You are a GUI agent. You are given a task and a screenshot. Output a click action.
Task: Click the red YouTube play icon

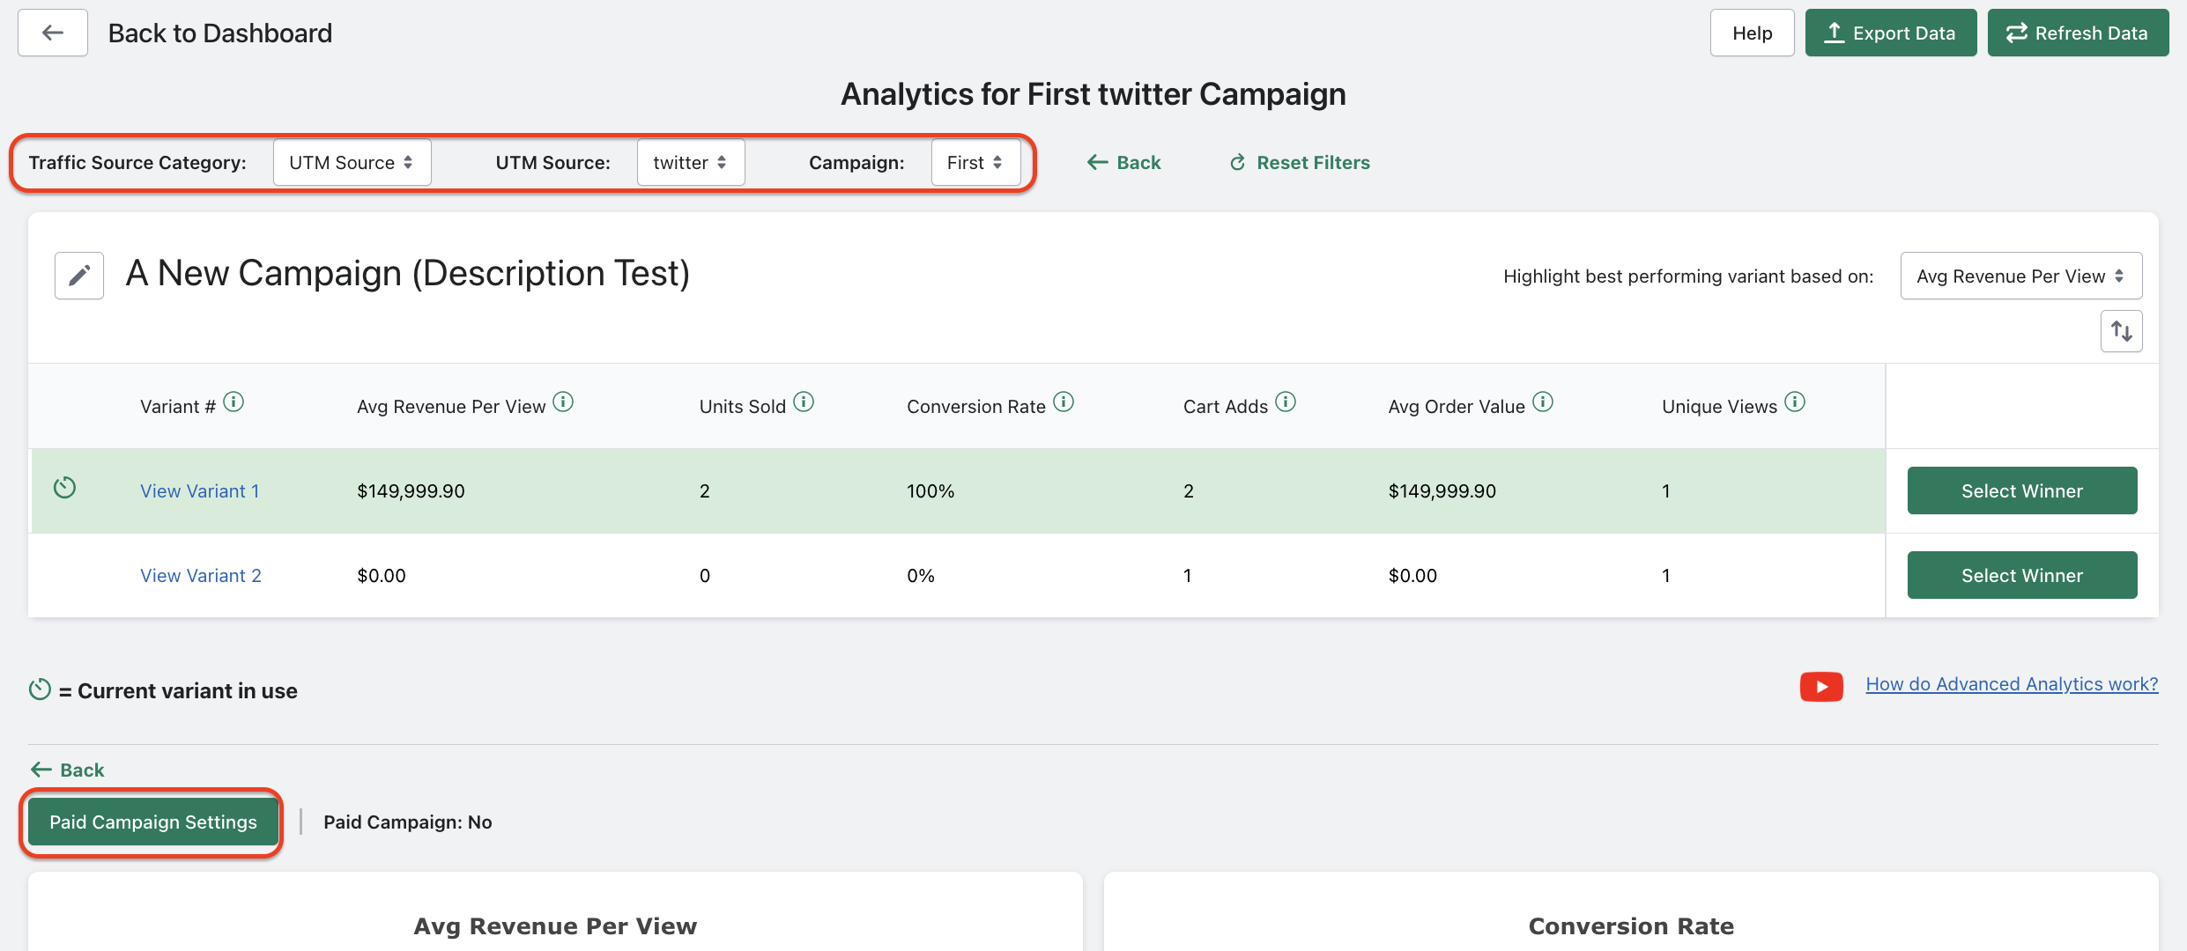[x=1821, y=686]
